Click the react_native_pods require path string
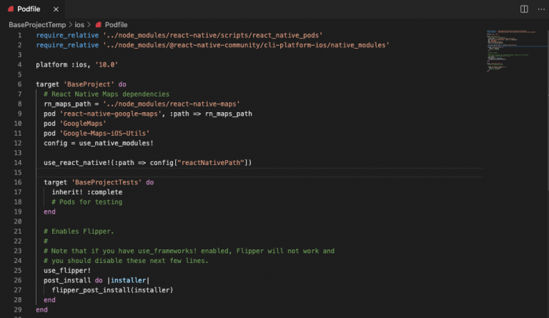This screenshot has width=549, height=318. [x=212, y=35]
